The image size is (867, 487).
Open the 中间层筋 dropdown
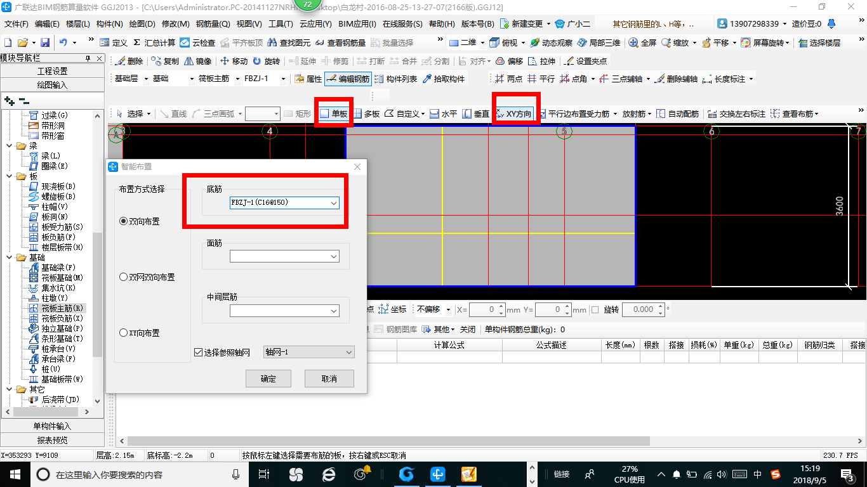[x=284, y=311]
